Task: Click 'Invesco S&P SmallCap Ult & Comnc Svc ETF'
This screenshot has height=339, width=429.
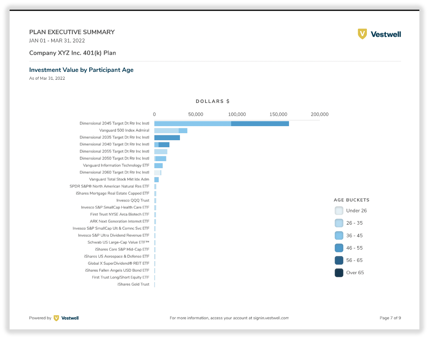Action: (111, 228)
